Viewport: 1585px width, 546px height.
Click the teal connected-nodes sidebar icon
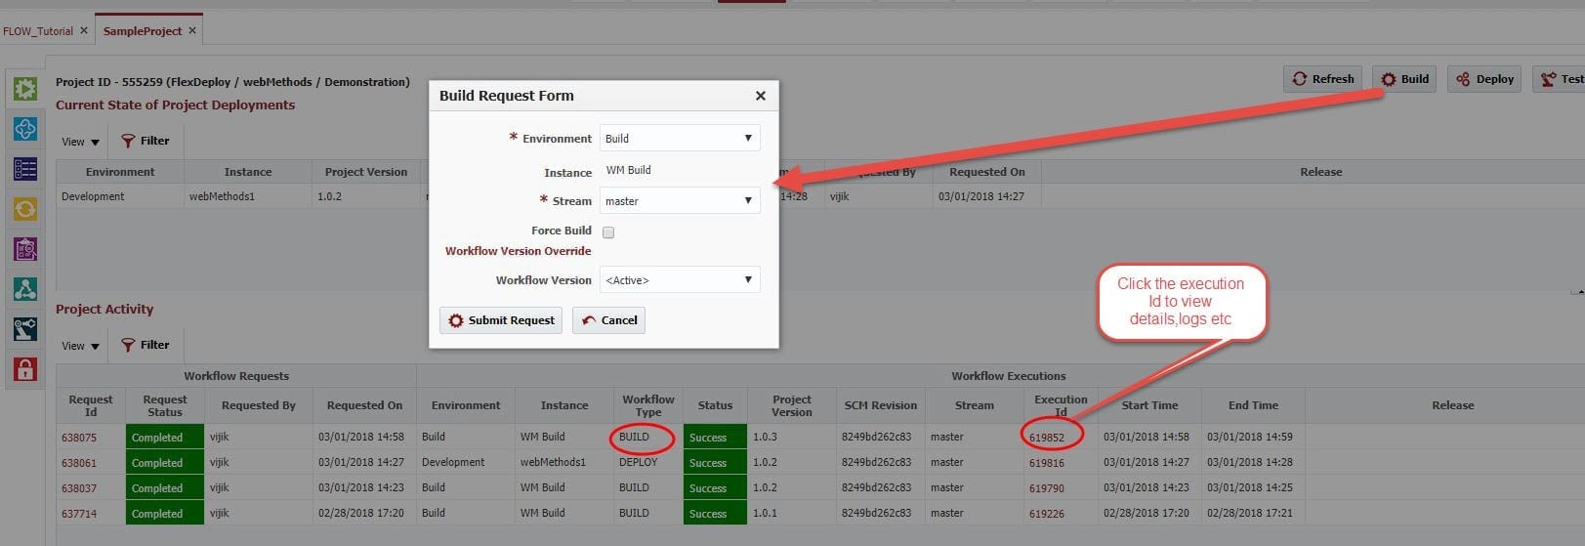[25, 289]
